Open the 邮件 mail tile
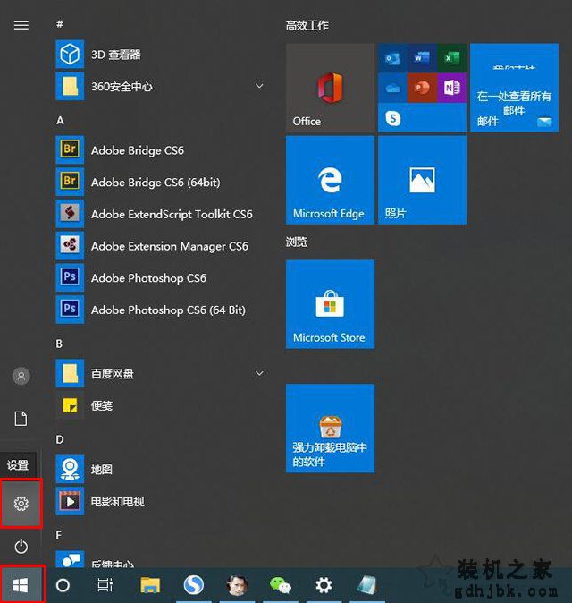572x603 pixels. point(515,88)
